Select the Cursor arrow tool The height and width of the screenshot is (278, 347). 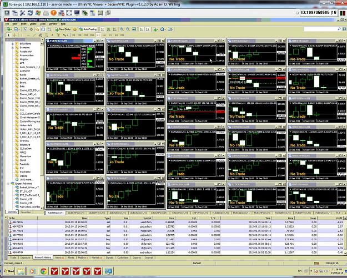8,35
